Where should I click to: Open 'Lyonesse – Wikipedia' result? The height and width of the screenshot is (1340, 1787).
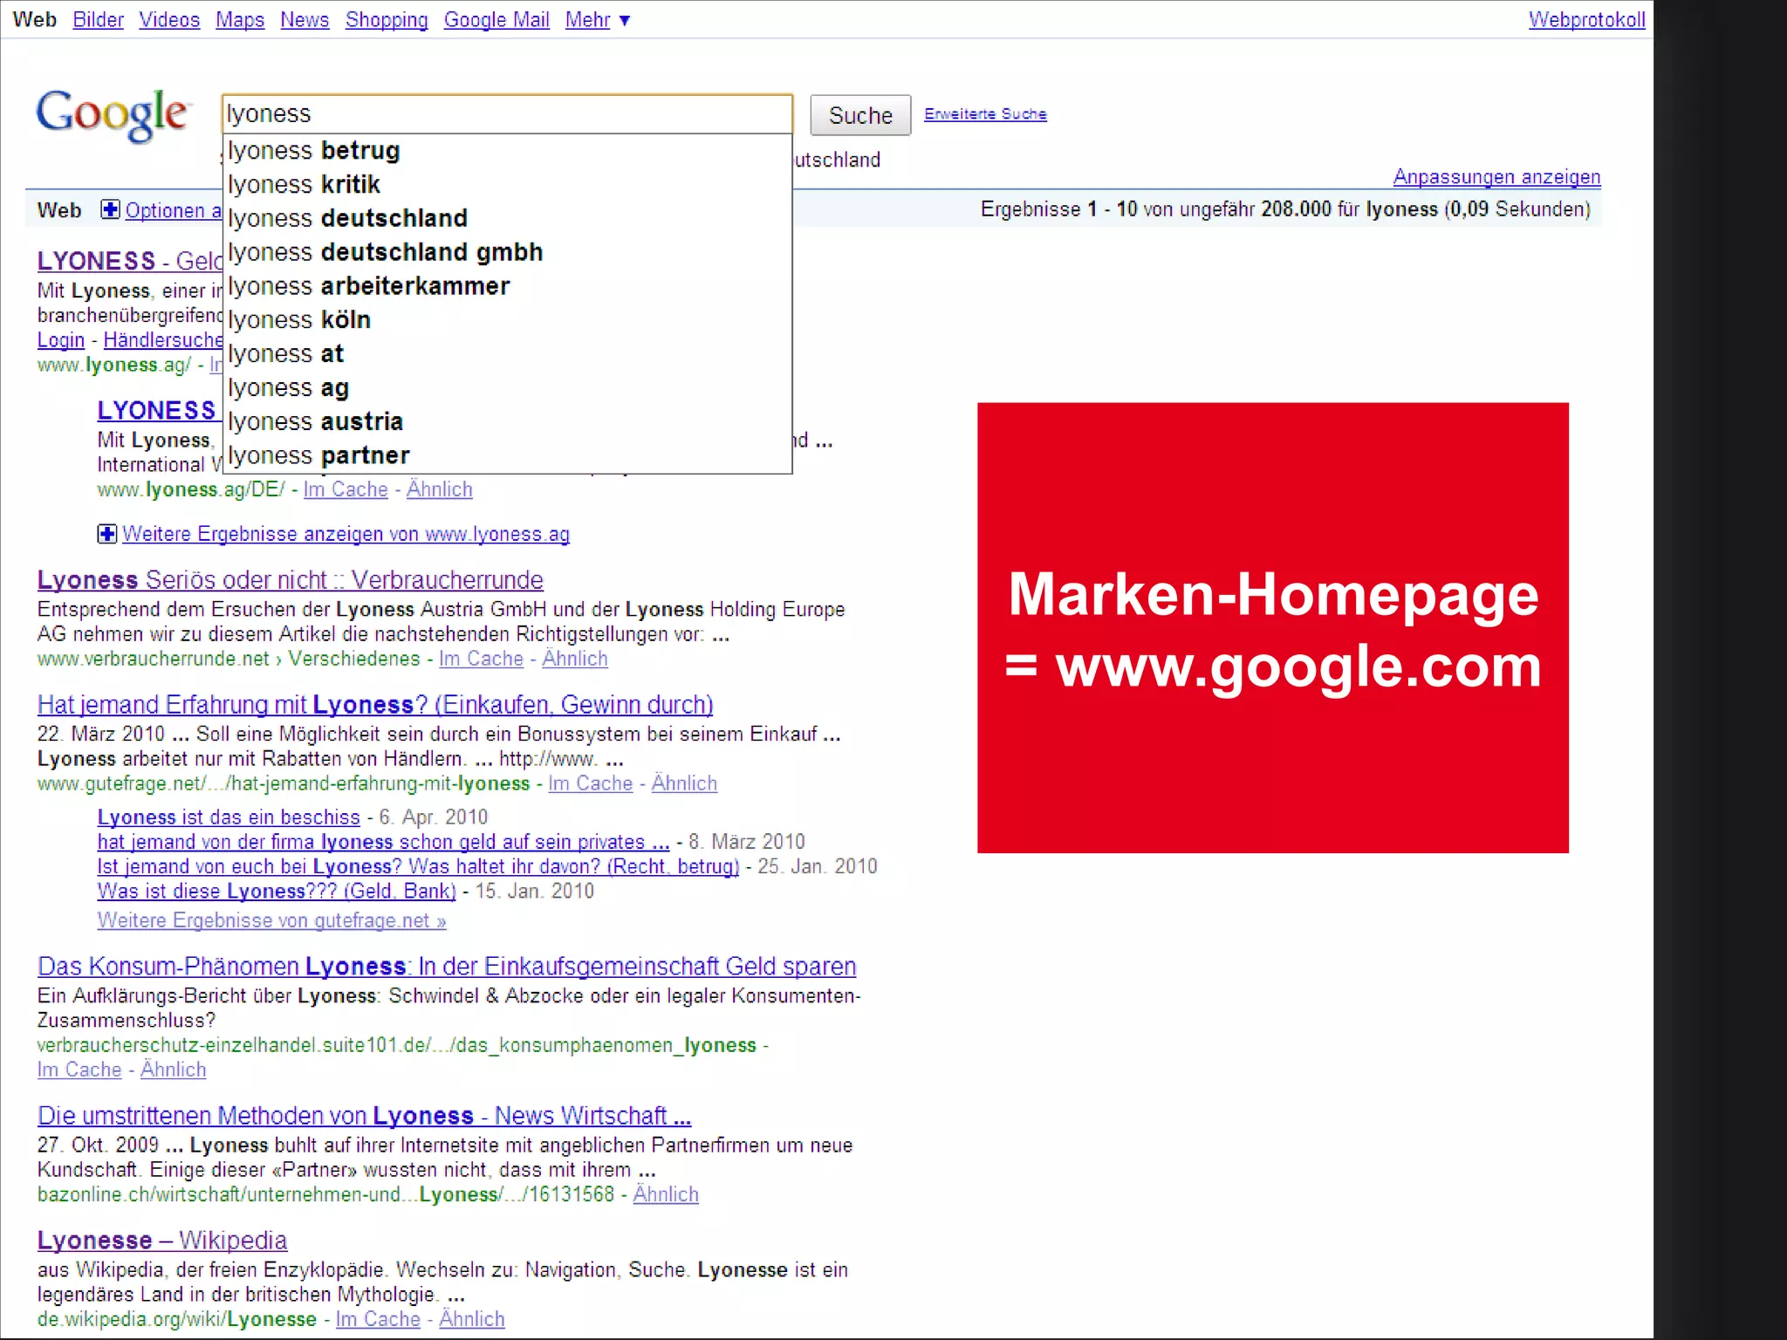162,1241
